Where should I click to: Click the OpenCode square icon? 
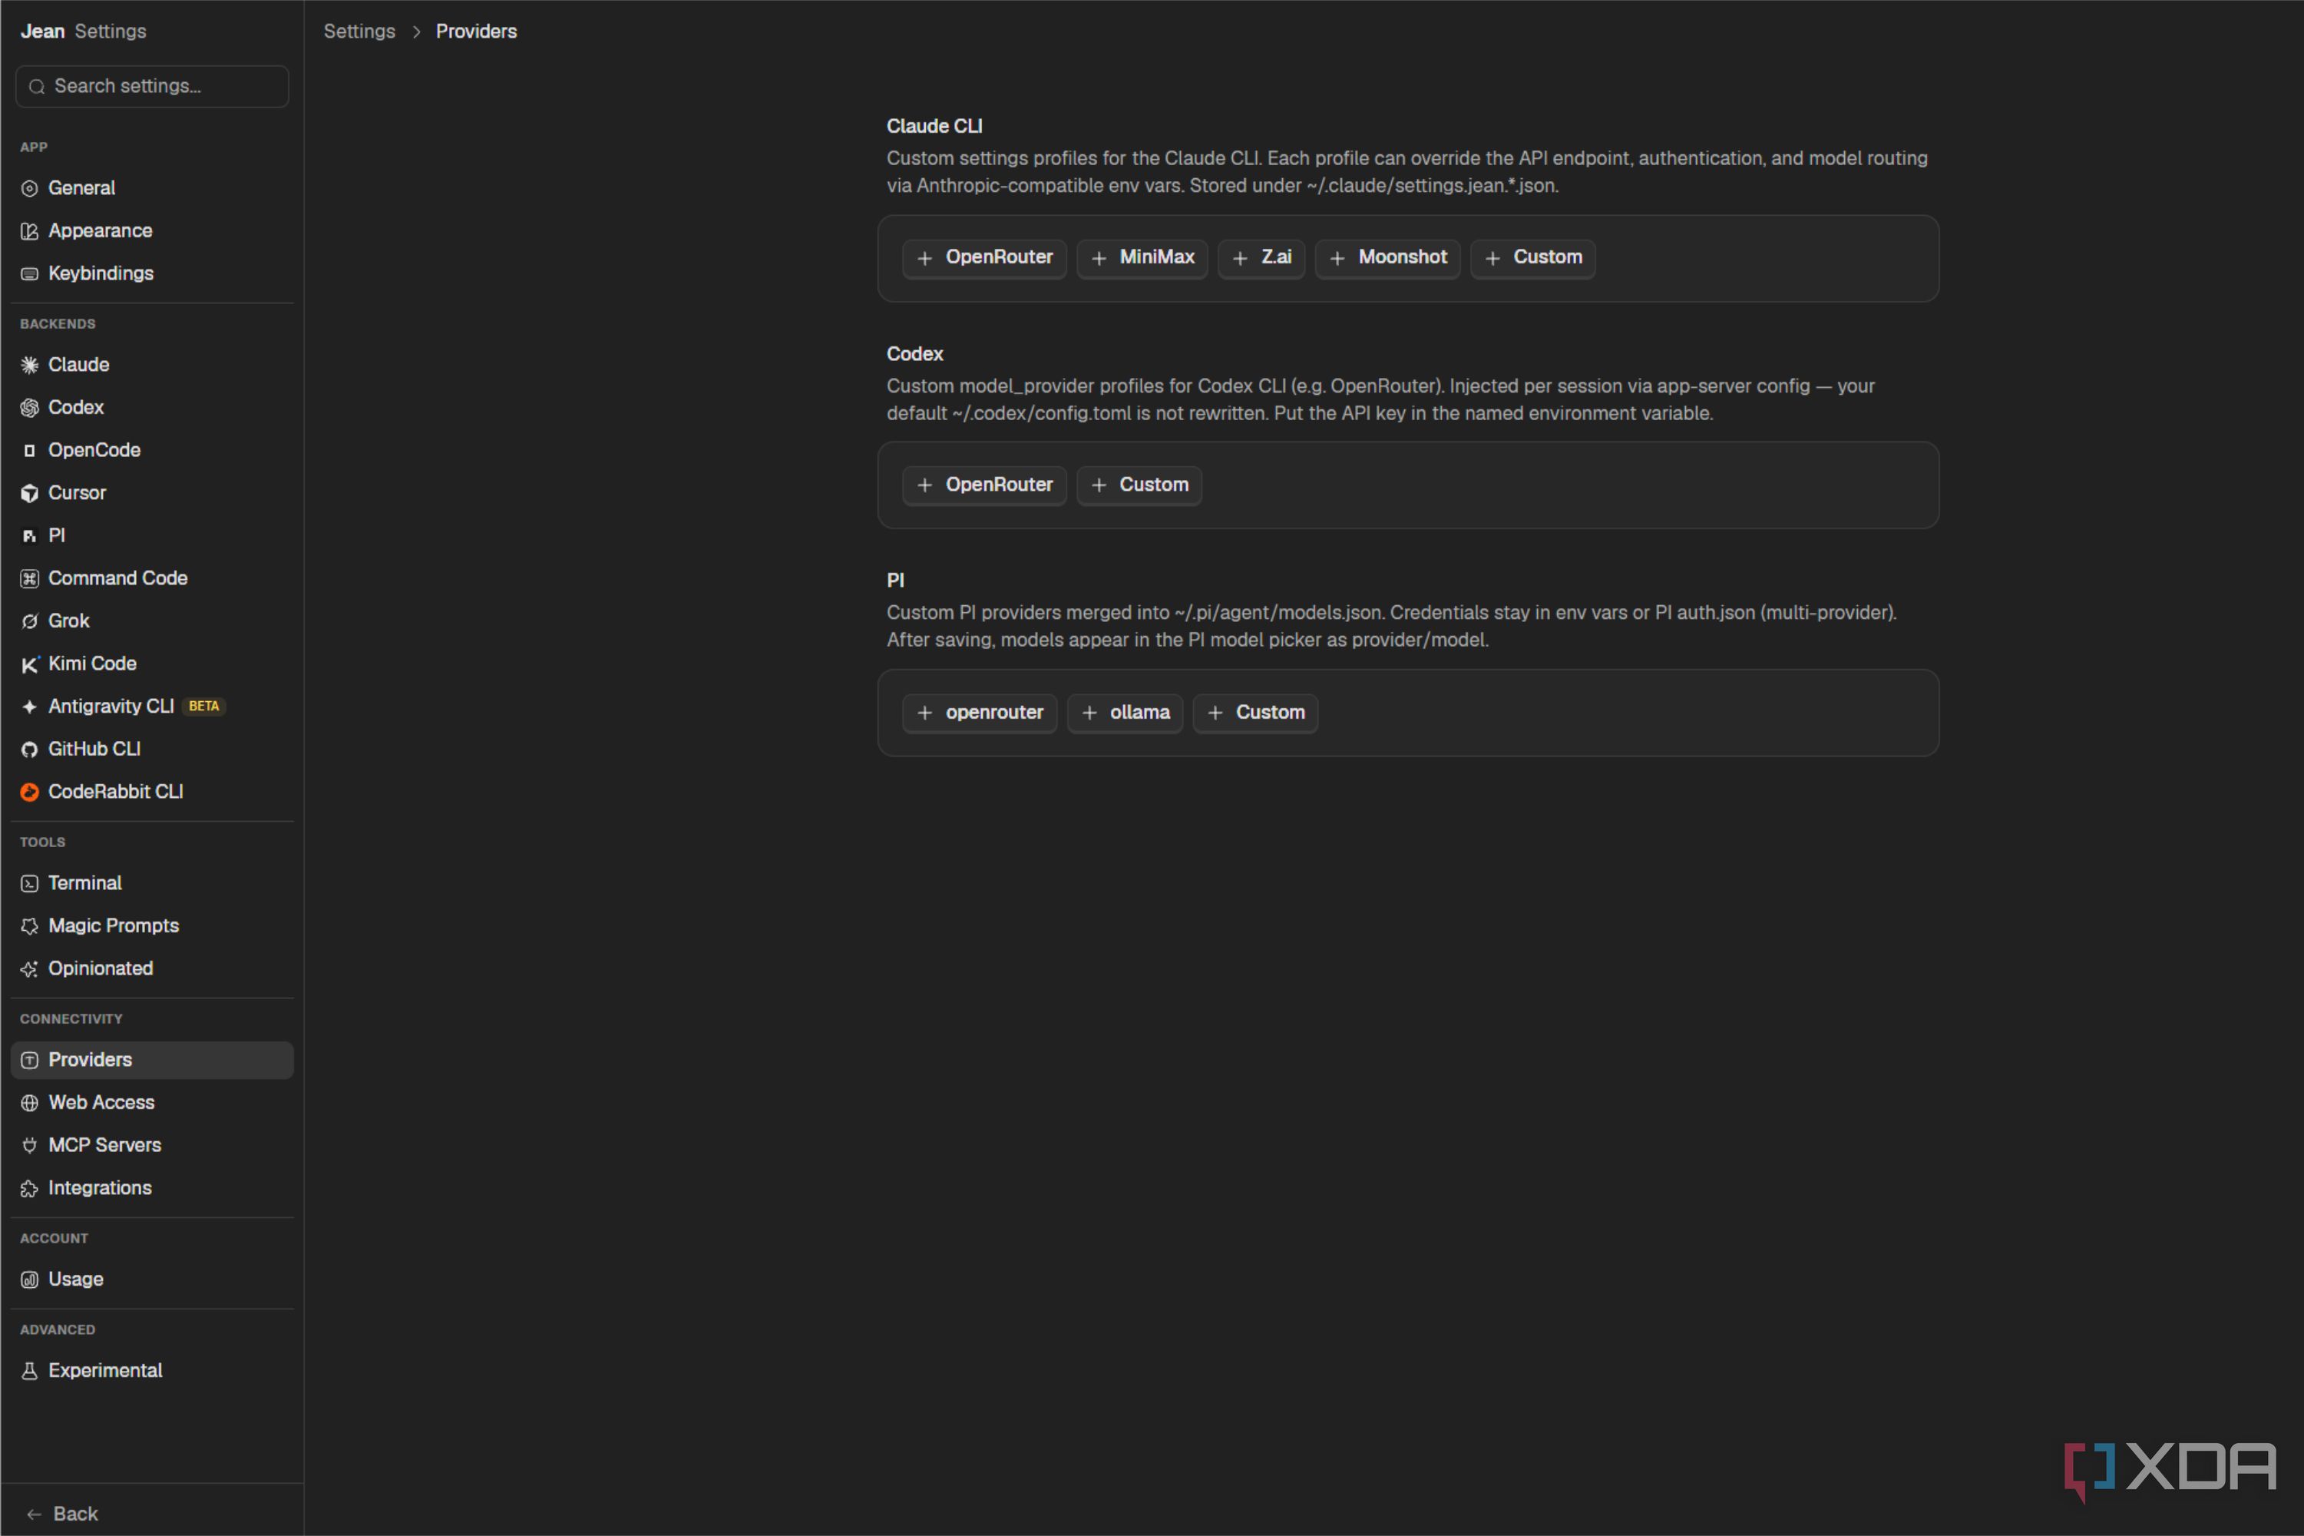(x=29, y=451)
